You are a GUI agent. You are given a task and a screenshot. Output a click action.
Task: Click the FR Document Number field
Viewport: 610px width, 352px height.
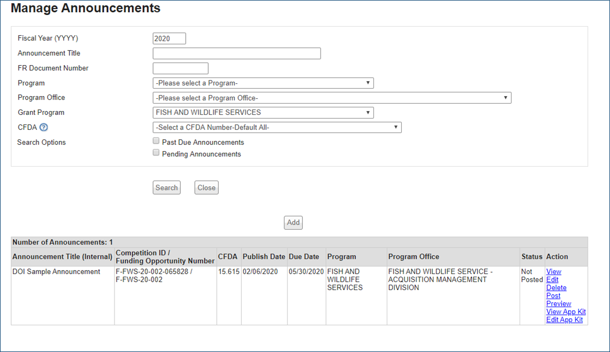pyautogui.click(x=180, y=68)
